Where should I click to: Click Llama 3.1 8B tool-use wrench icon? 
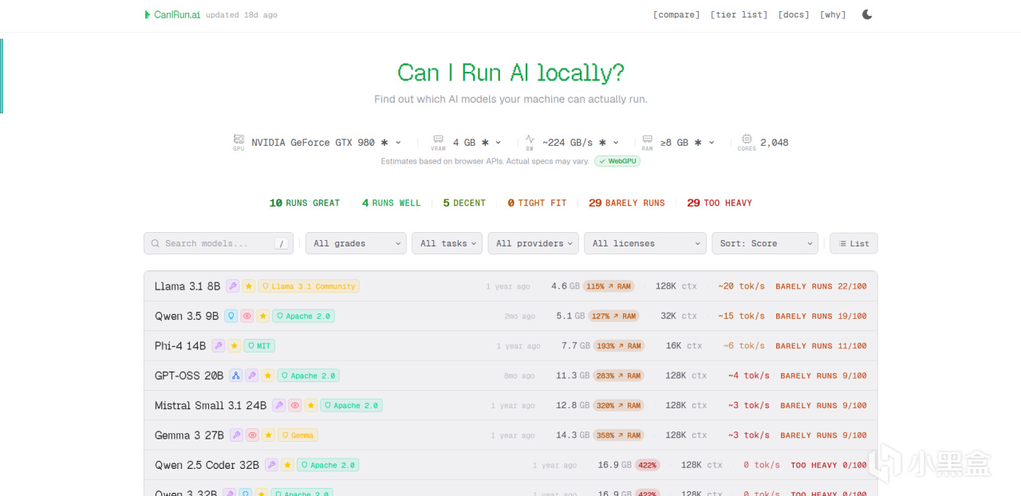click(232, 285)
